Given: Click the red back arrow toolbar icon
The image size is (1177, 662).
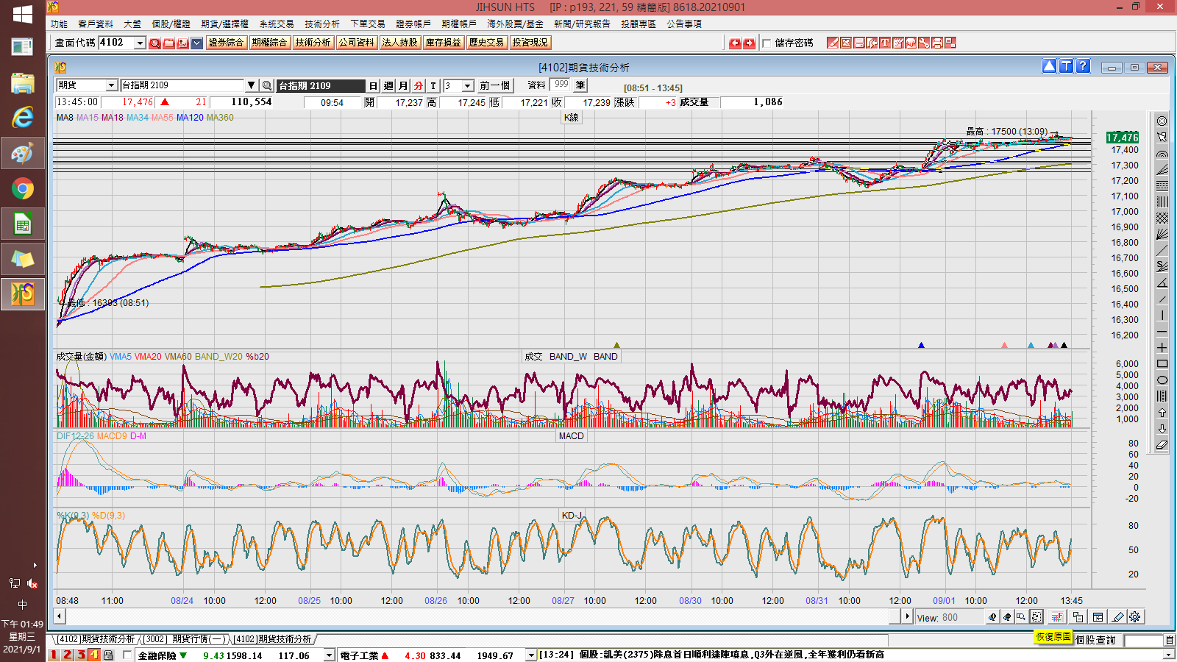Looking at the screenshot, I should (x=735, y=43).
